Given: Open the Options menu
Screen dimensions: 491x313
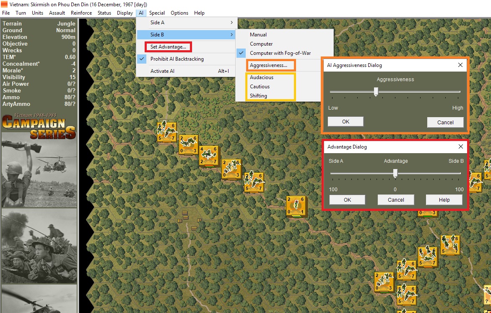Looking at the screenshot, I should click(x=179, y=13).
